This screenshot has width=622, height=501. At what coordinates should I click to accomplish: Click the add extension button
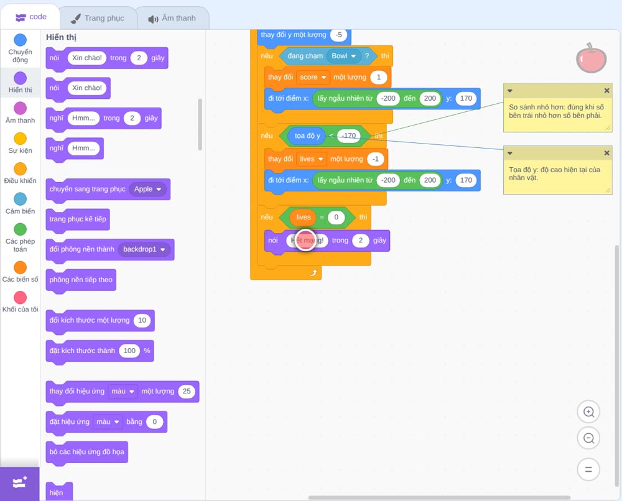point(20,484)
